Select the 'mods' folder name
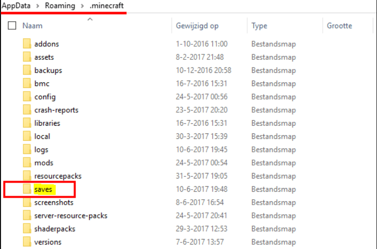Viewport: 377px width, 249px height. click(x=44, y=163)
